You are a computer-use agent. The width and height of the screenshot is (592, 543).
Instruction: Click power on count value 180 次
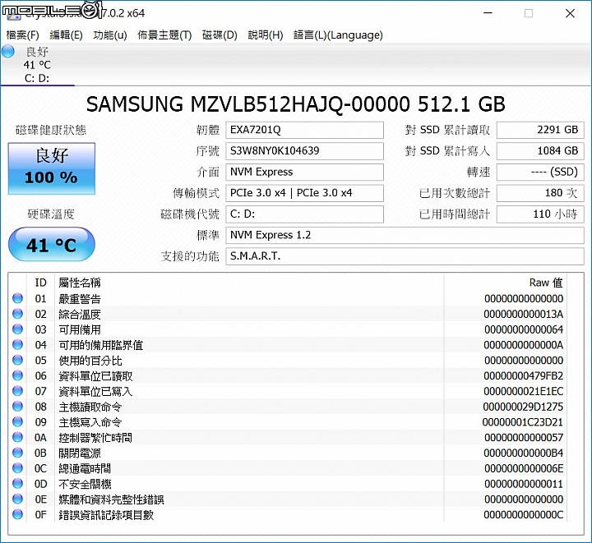click(540, 193)
